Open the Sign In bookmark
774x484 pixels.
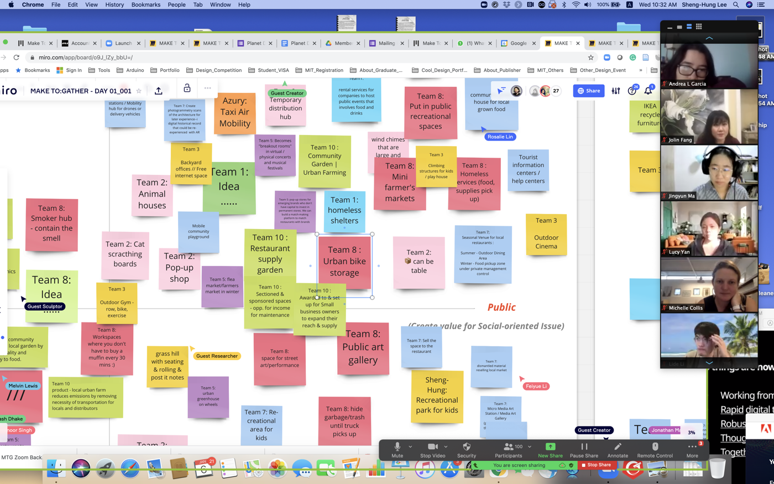click(x=69, y=70)
